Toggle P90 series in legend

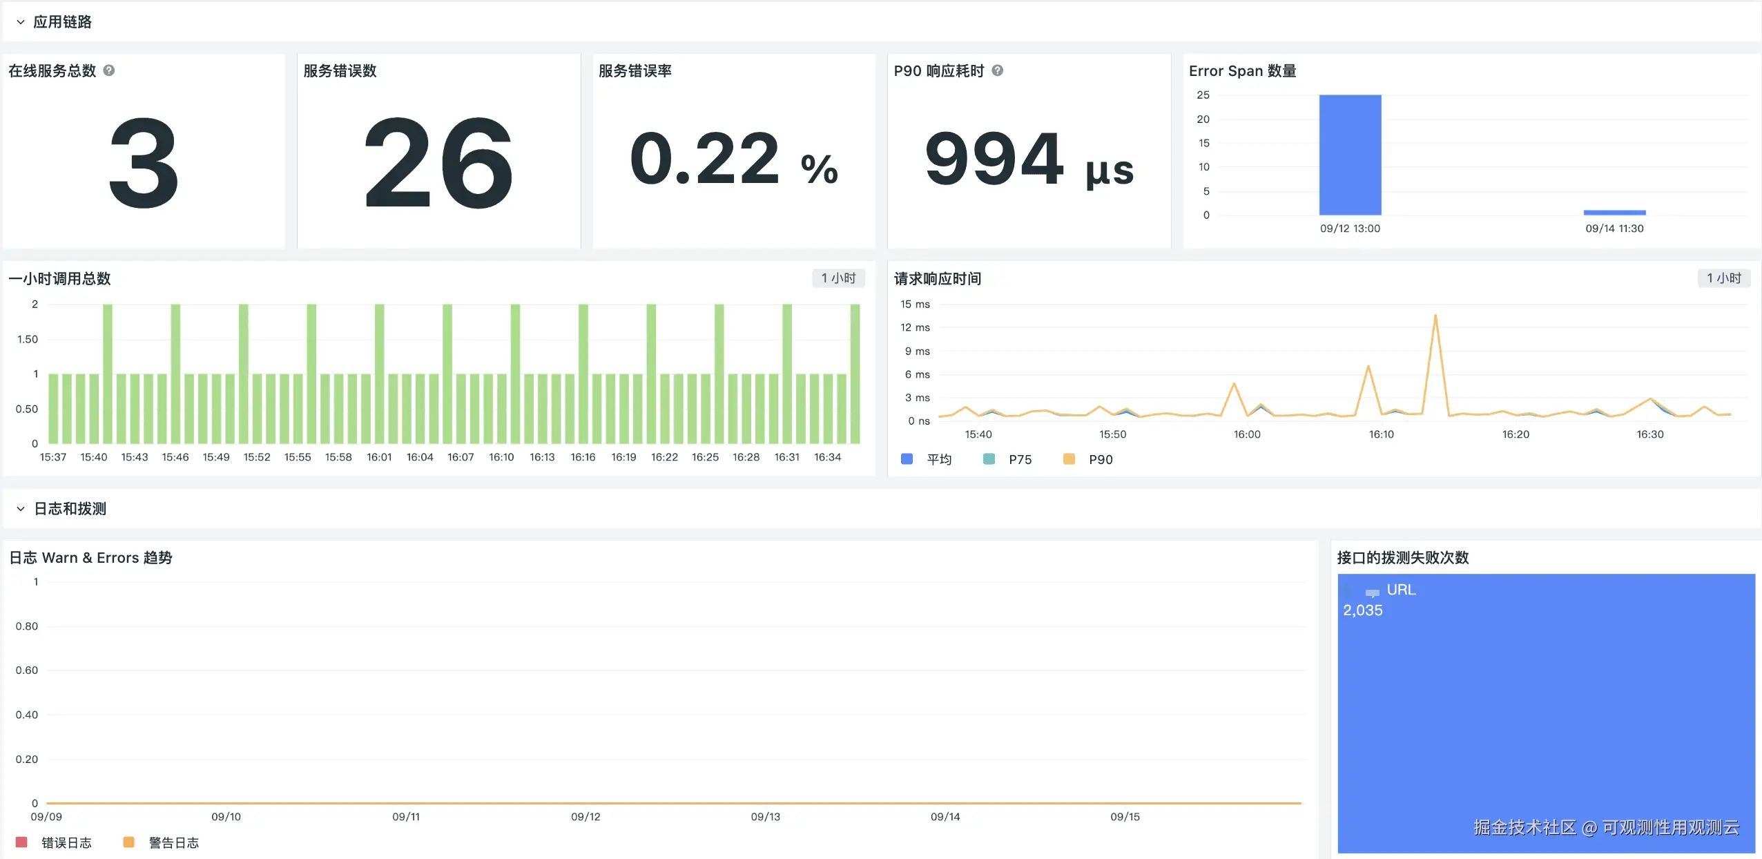tap(1101, 459)
